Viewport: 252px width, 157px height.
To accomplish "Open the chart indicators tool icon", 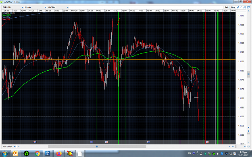I will pyautogui.click(x=238, y=7).
